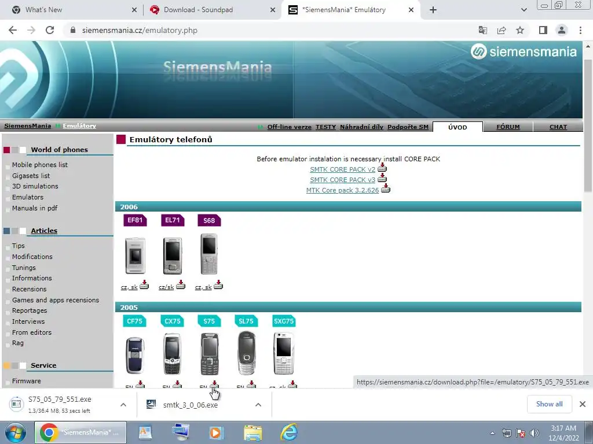
Task: Click the SMTK CORE PACK v2 link
Action: [x=343, y=169]
